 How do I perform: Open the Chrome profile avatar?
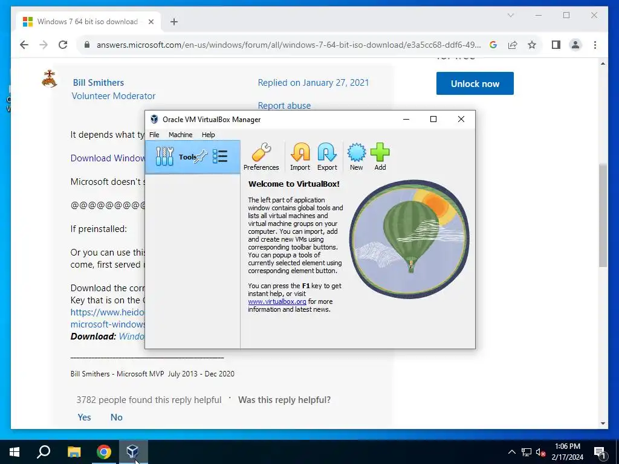[575, 45]
